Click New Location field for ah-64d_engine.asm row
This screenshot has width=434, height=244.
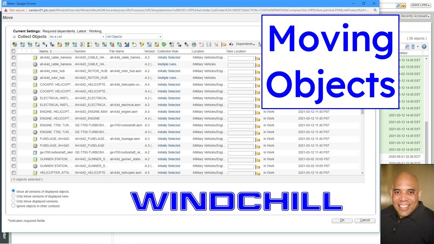(241, 113)
